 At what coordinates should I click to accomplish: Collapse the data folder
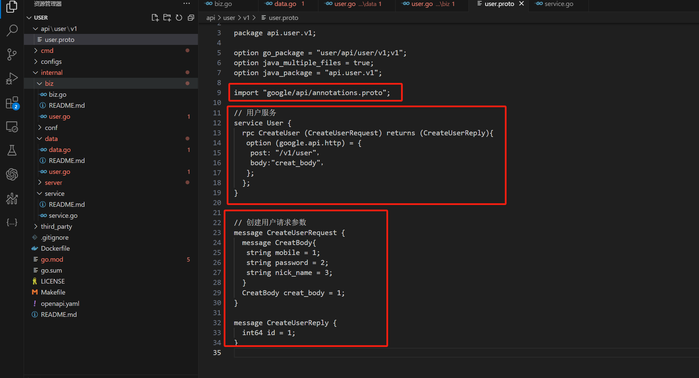(x=39, y=139)
